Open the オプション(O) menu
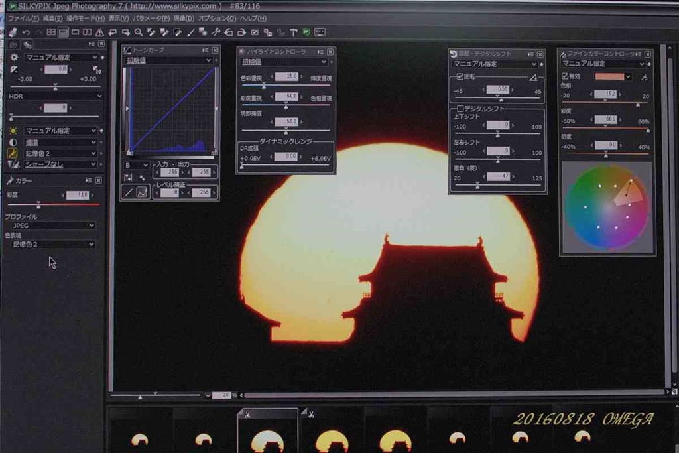The image size is (679, 453). point(217,19)
